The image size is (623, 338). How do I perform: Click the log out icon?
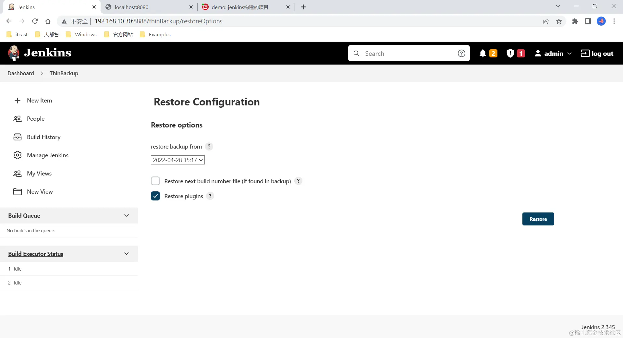coord(585,53)
